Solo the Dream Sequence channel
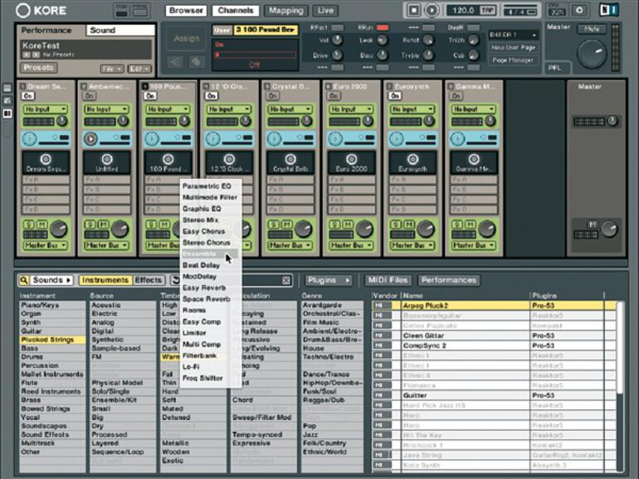The height and width of the screenshot is (479, 639). pos(28,225)
